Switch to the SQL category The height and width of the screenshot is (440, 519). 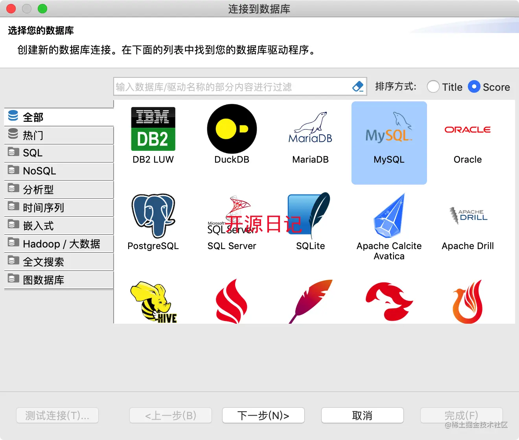tap(59, 153)
